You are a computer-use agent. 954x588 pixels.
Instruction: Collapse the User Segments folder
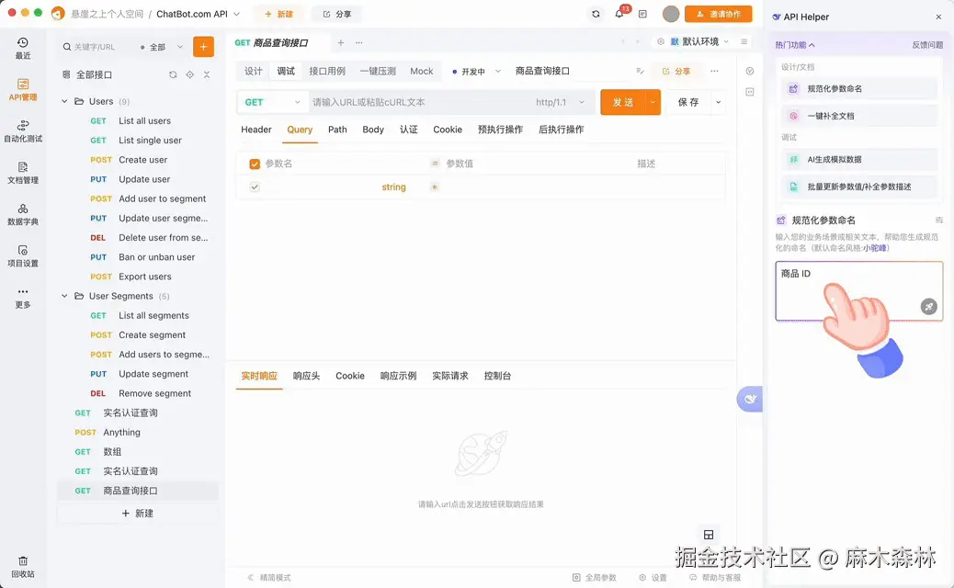coord(64,296)
